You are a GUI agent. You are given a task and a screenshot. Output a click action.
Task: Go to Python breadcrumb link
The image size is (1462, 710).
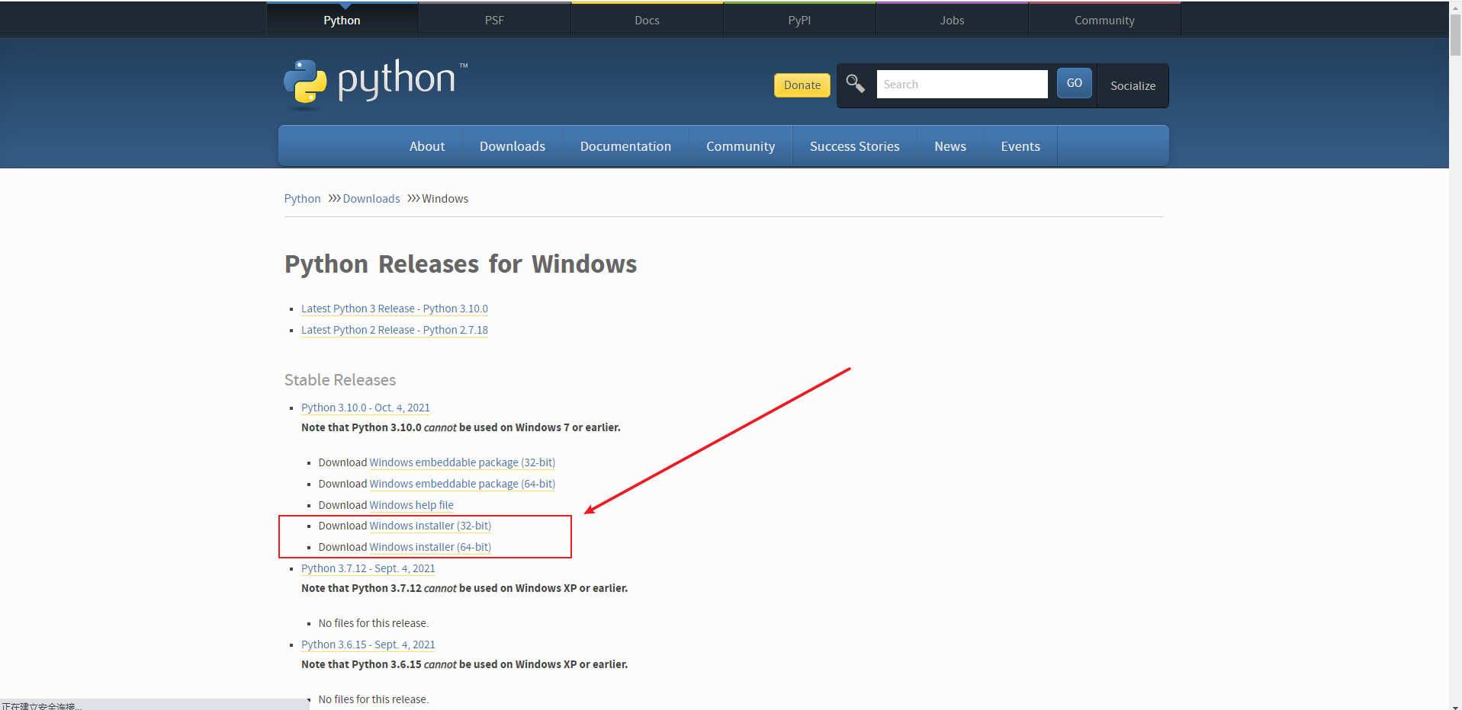pos(302,199)
